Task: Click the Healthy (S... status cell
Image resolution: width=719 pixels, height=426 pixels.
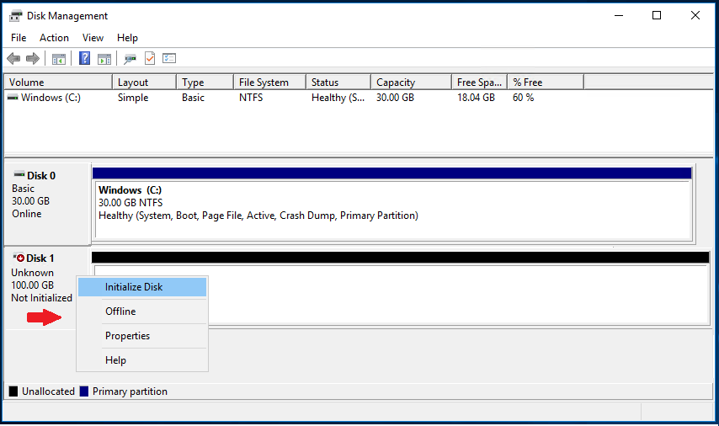Action: click(338, 98)
